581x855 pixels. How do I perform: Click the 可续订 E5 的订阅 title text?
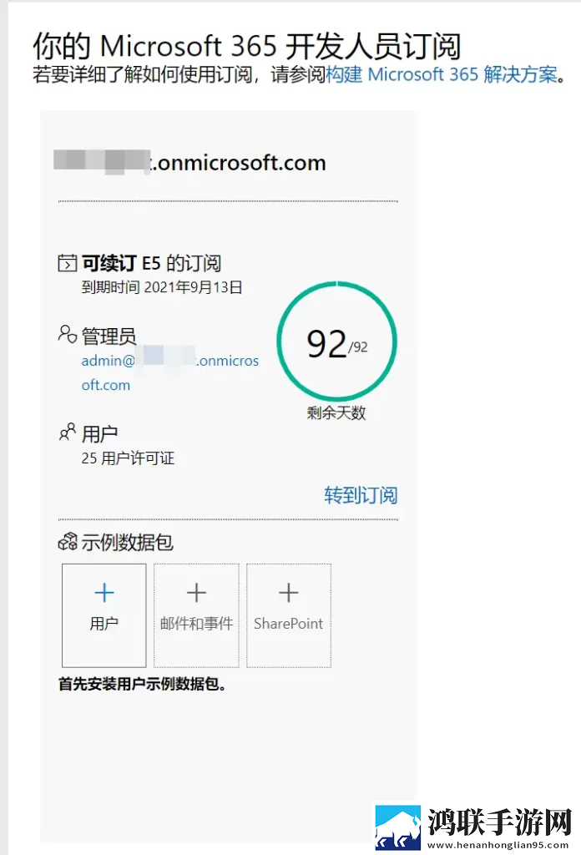pyautogui.click(x=152, y=263)
